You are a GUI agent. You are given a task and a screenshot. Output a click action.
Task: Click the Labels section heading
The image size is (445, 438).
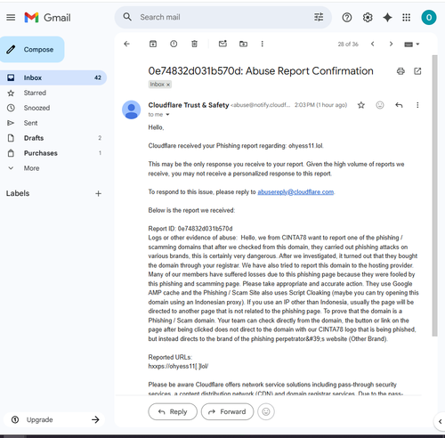[x=18, y=193]
